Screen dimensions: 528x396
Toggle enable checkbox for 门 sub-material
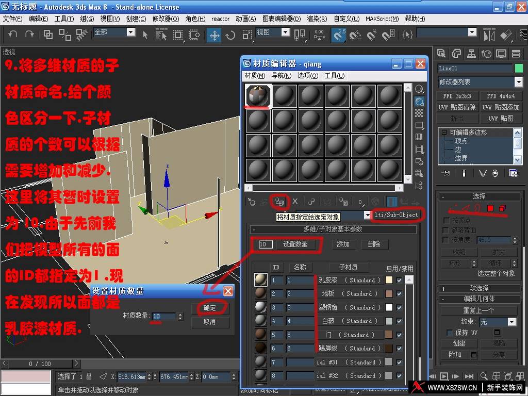point(400,335)
